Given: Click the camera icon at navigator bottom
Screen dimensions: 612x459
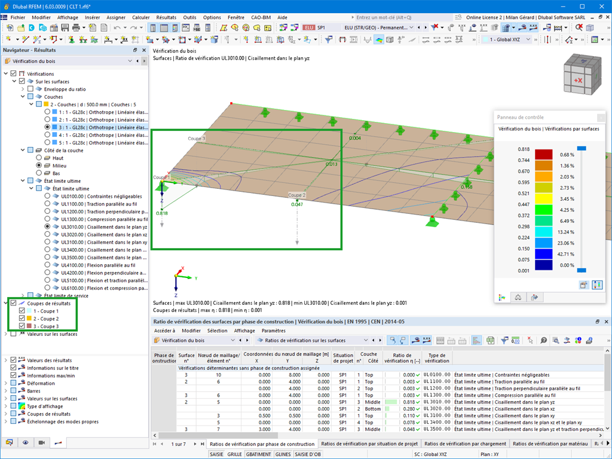Looking at the screenshot, I should 41,443.
